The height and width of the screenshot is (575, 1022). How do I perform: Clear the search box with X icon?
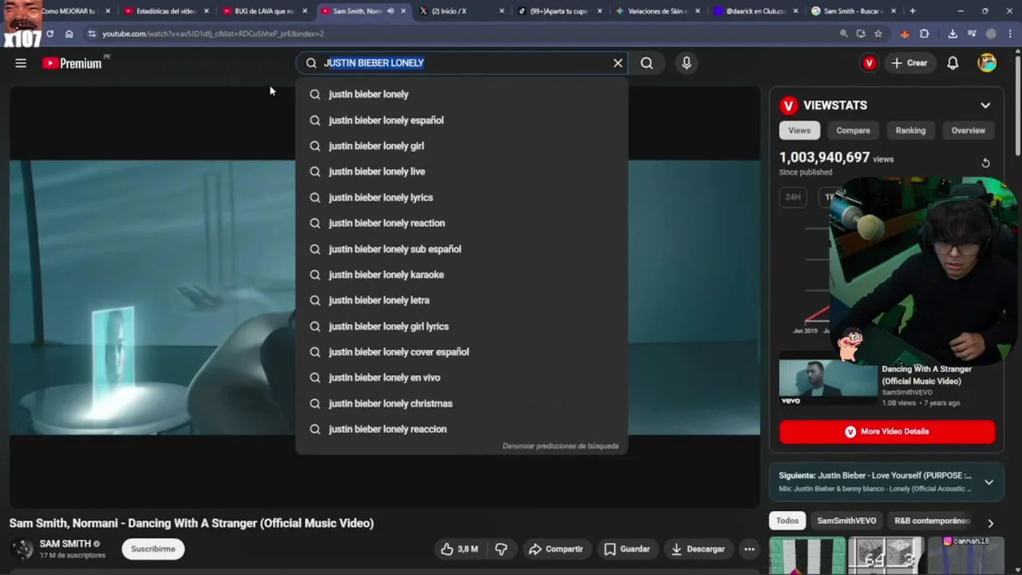pos(617,63)
